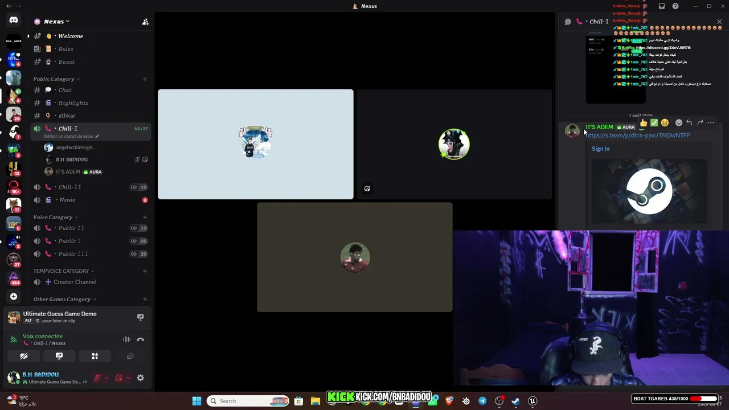Collapse the TEMPVOICE CATEGORY section
729x410 pixels.
point(64,271)
